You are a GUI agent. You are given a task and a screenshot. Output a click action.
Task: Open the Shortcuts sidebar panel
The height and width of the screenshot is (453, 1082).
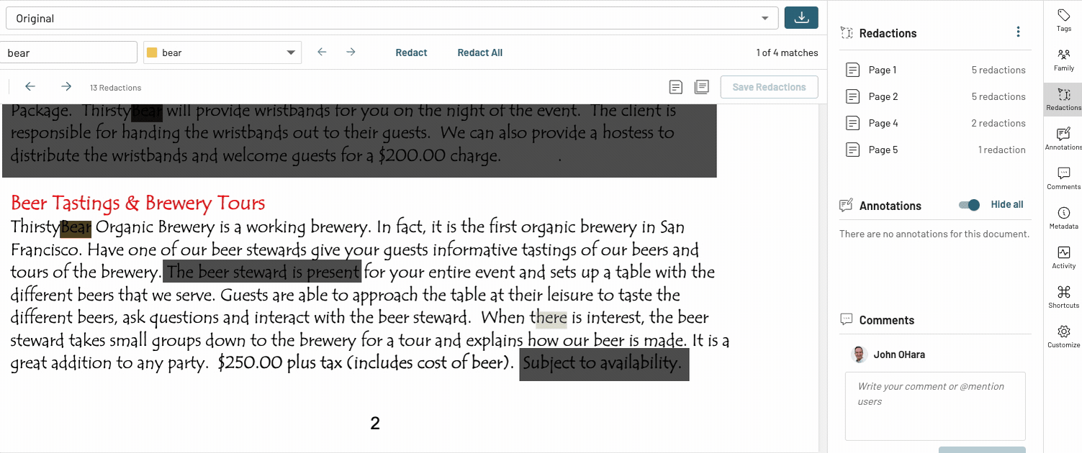[x=1063, y=297]
